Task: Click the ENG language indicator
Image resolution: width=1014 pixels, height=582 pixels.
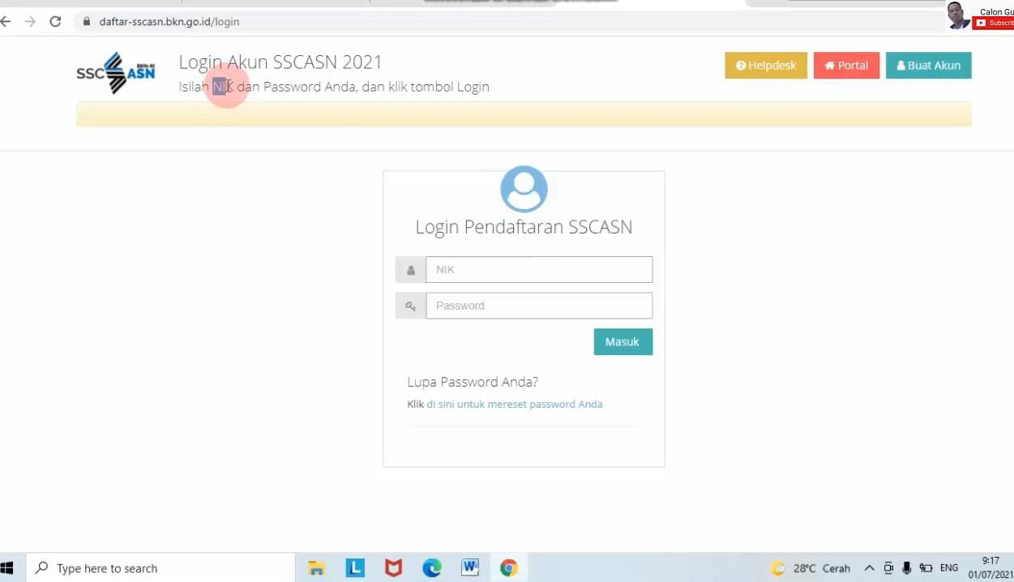Action: 949,568
